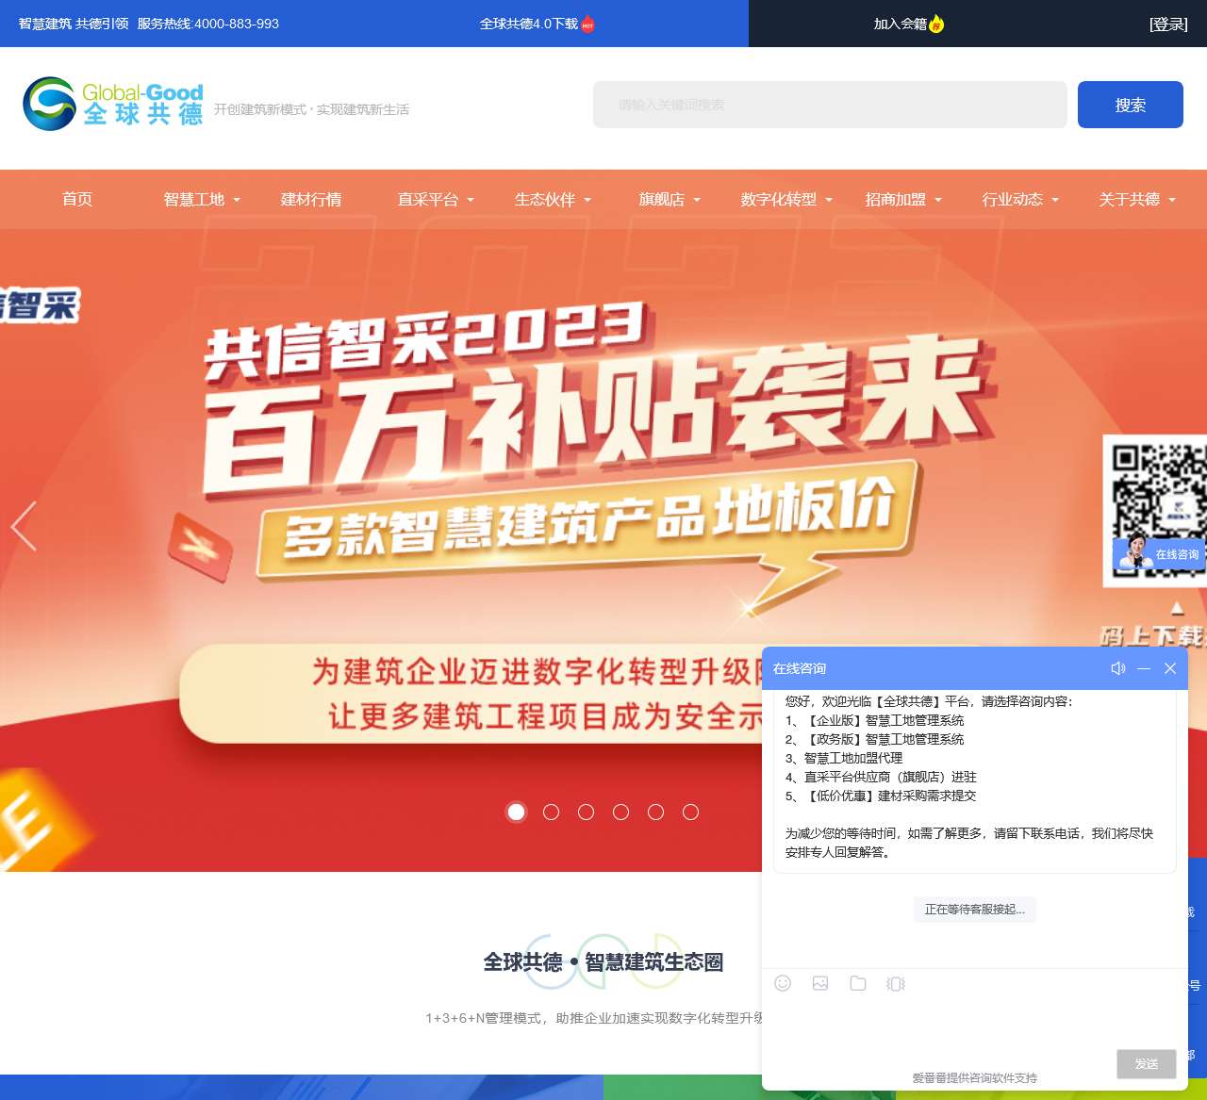This screenshot has height=1100, width=1207.
Task: Select the first carousel dot
Action: click(x=517, y=813)
